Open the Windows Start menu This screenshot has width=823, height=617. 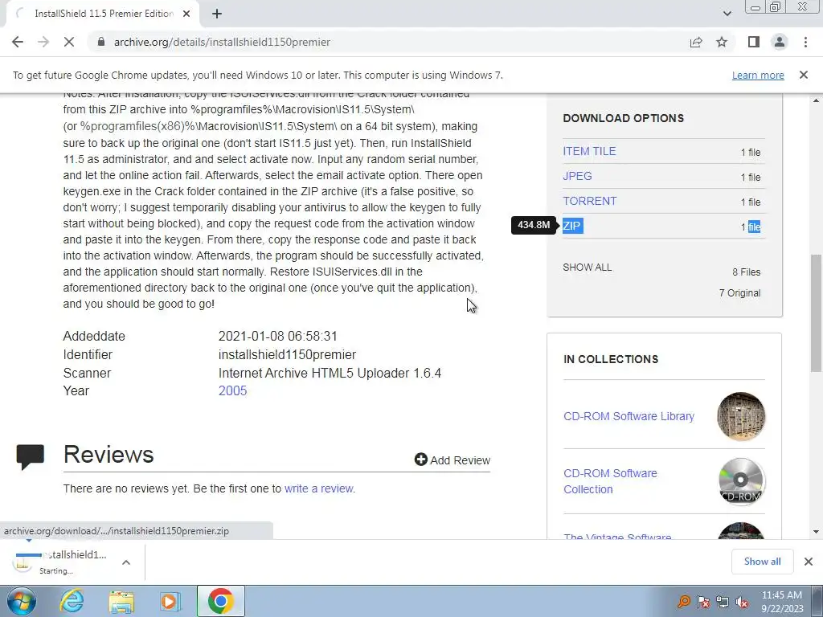[22, 601]
